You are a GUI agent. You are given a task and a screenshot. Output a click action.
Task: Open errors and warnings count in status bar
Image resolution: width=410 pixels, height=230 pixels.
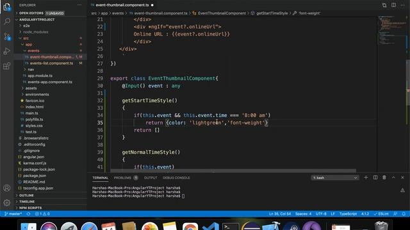point(42,214)
